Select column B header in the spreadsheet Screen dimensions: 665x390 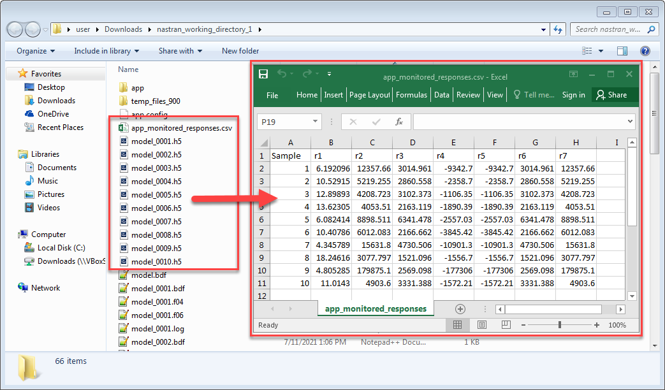[331, 143]
